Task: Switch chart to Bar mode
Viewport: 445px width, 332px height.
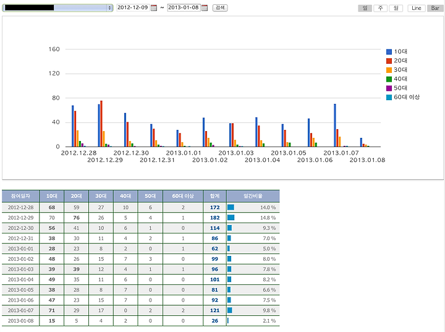Action: pyautogui.click(x=435, y=8)
